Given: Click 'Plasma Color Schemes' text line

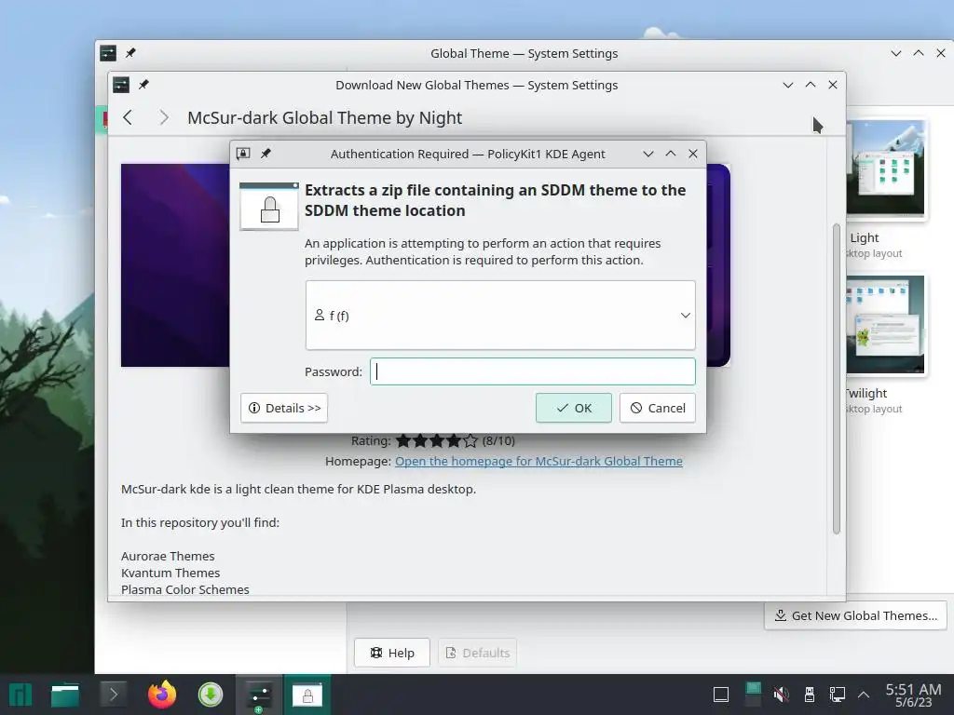Looking at the screenshot, I should pyautogui.click(x=185, y=589).
